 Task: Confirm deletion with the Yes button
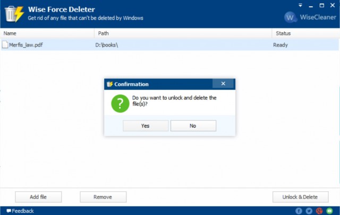(x=146, y=126)
